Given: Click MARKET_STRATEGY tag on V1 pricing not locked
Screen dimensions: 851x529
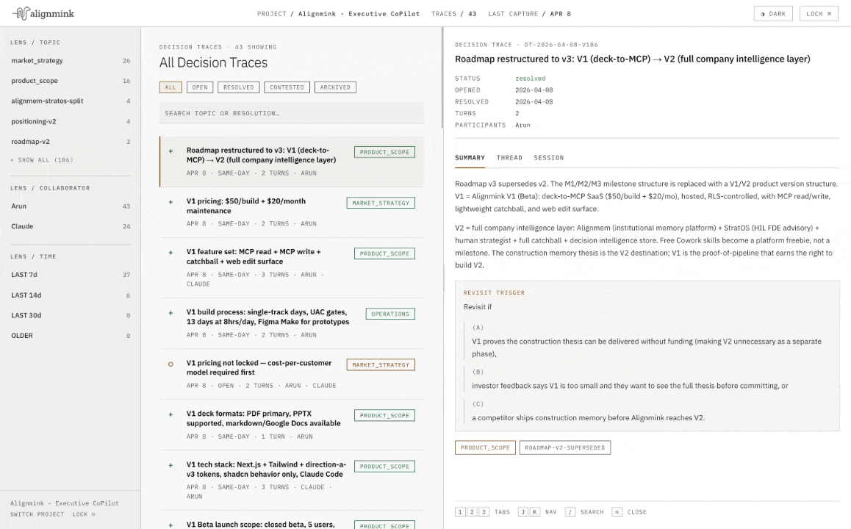Looking at the screenshot, I should 381,364.
